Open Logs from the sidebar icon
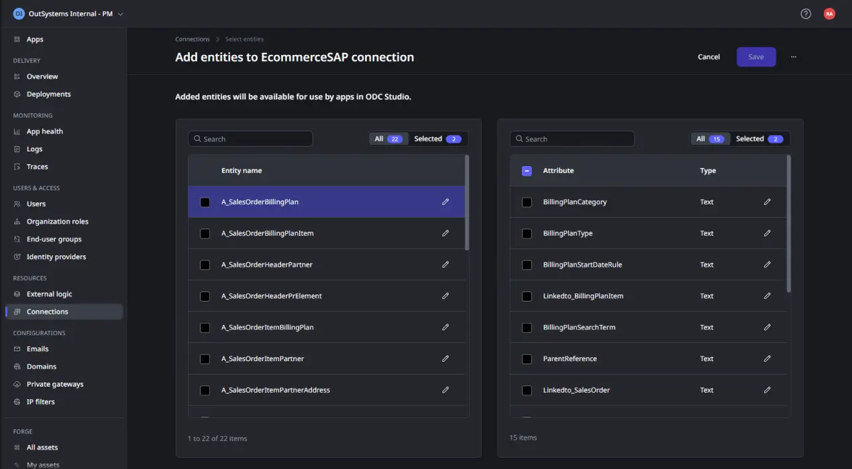The width and height of the screenshot is (852, 469). [19, 149]
